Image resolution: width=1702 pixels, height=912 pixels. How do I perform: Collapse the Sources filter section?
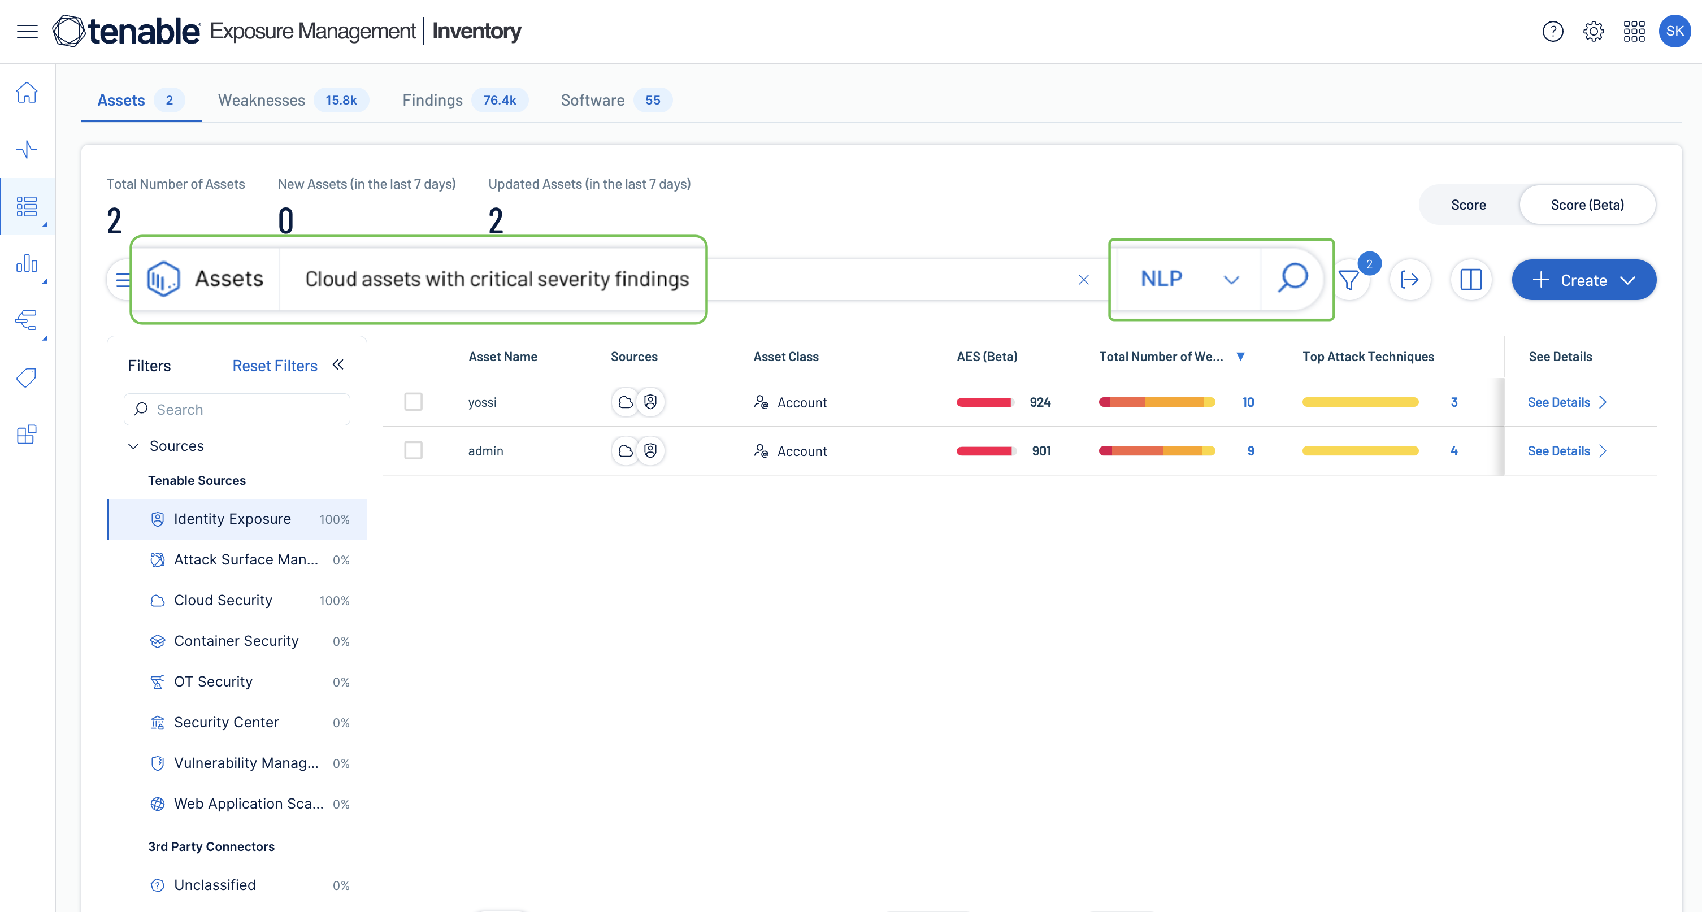[x=133, y=446]
